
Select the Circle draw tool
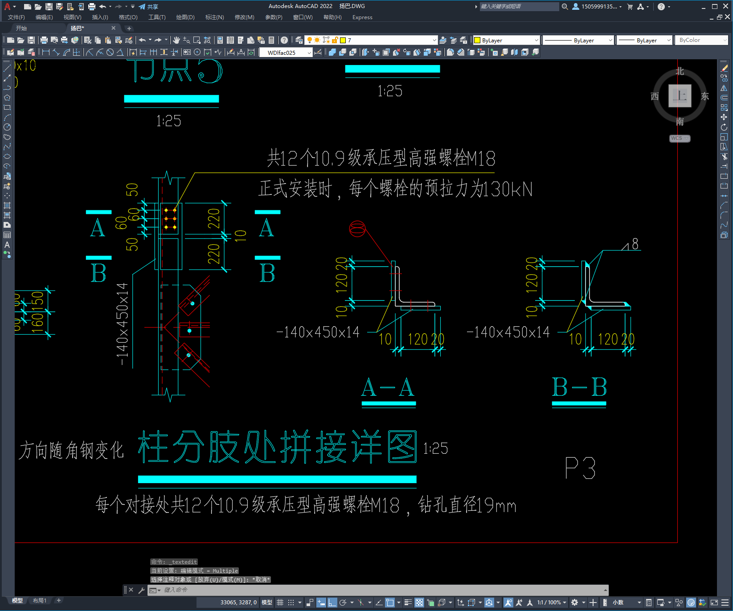[7, 127]
